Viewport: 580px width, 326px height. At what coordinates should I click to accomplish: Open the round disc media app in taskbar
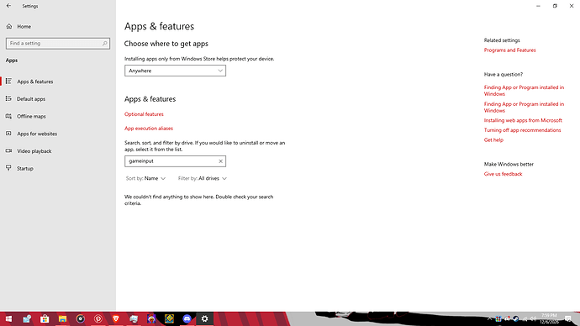pos(80,318)
